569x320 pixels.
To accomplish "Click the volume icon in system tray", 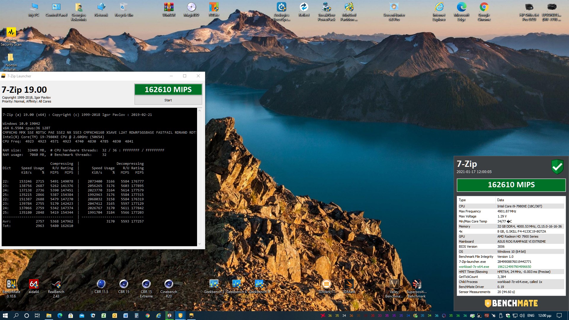I will 522,316.
